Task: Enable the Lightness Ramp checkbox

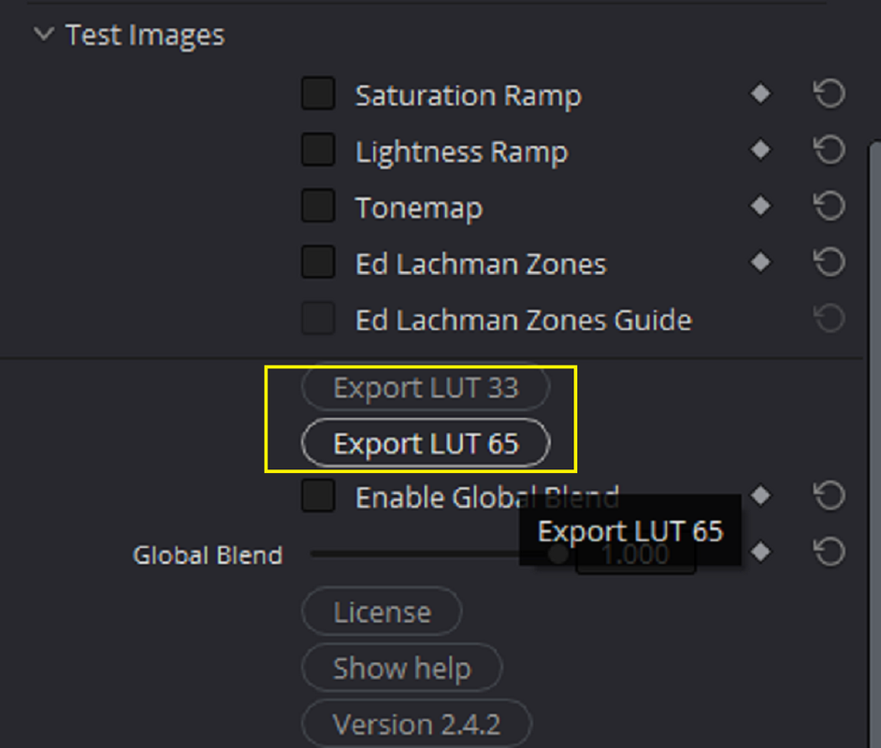Action: point(318,150)
